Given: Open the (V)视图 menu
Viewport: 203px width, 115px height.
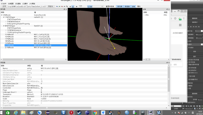Looking at the screenshot, I should [11, 4].
